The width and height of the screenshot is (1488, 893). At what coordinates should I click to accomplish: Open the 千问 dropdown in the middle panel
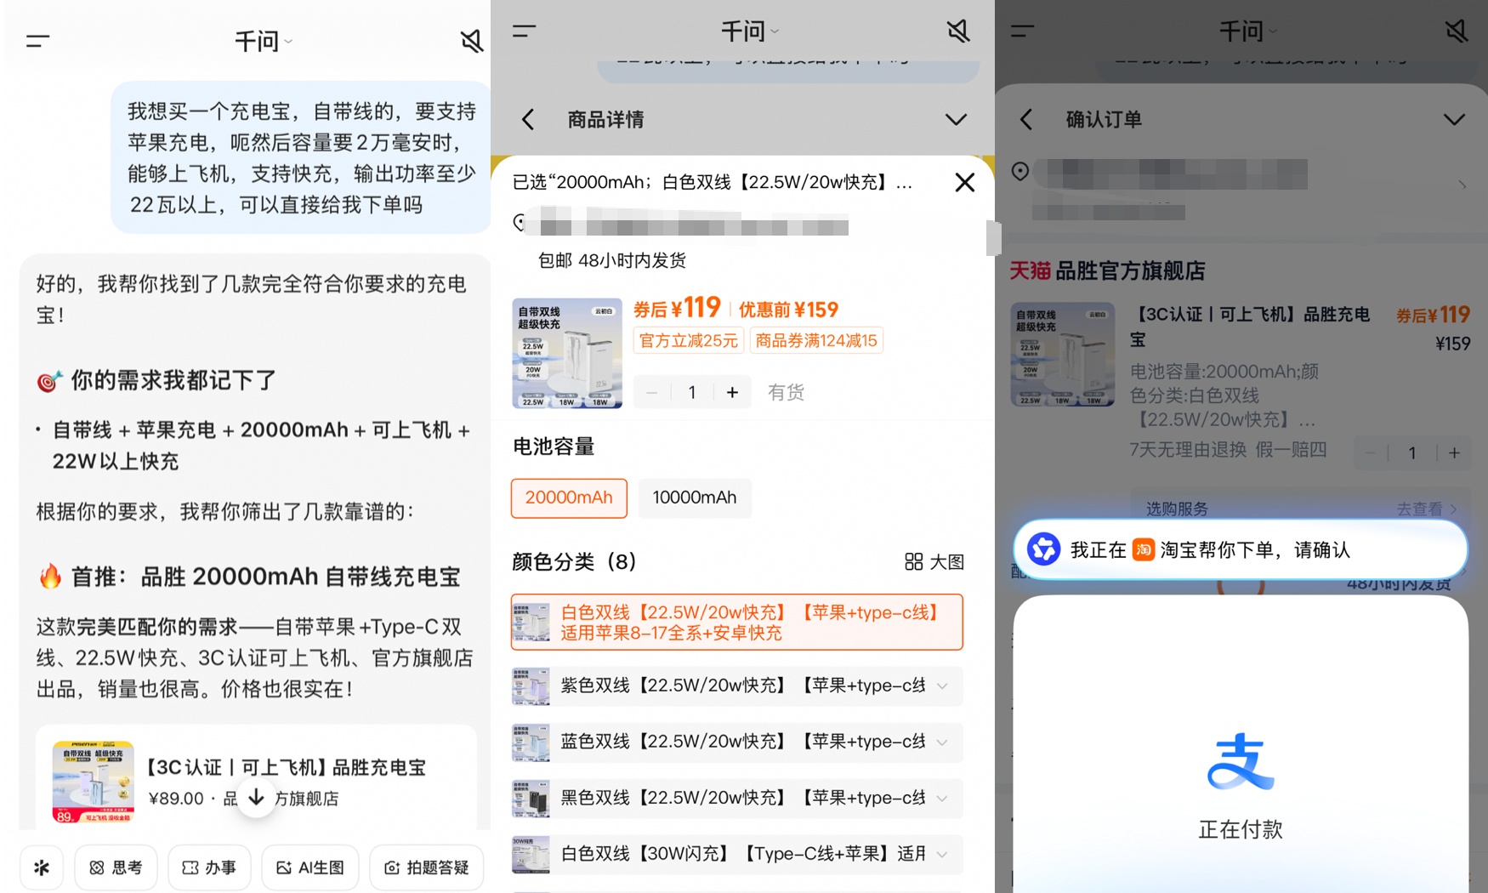[749, 31]
